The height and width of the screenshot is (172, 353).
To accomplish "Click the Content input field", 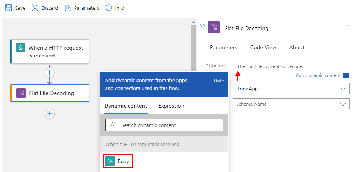I will (x=291, y=66).
